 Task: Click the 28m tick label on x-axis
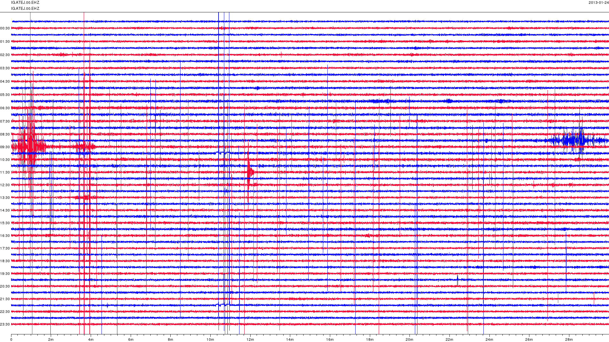(x=569, y=340)
